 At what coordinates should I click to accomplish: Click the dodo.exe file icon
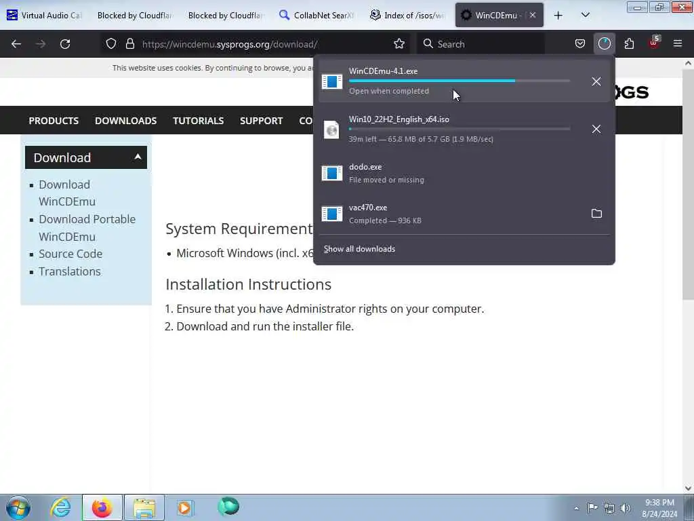coord(332,173)
